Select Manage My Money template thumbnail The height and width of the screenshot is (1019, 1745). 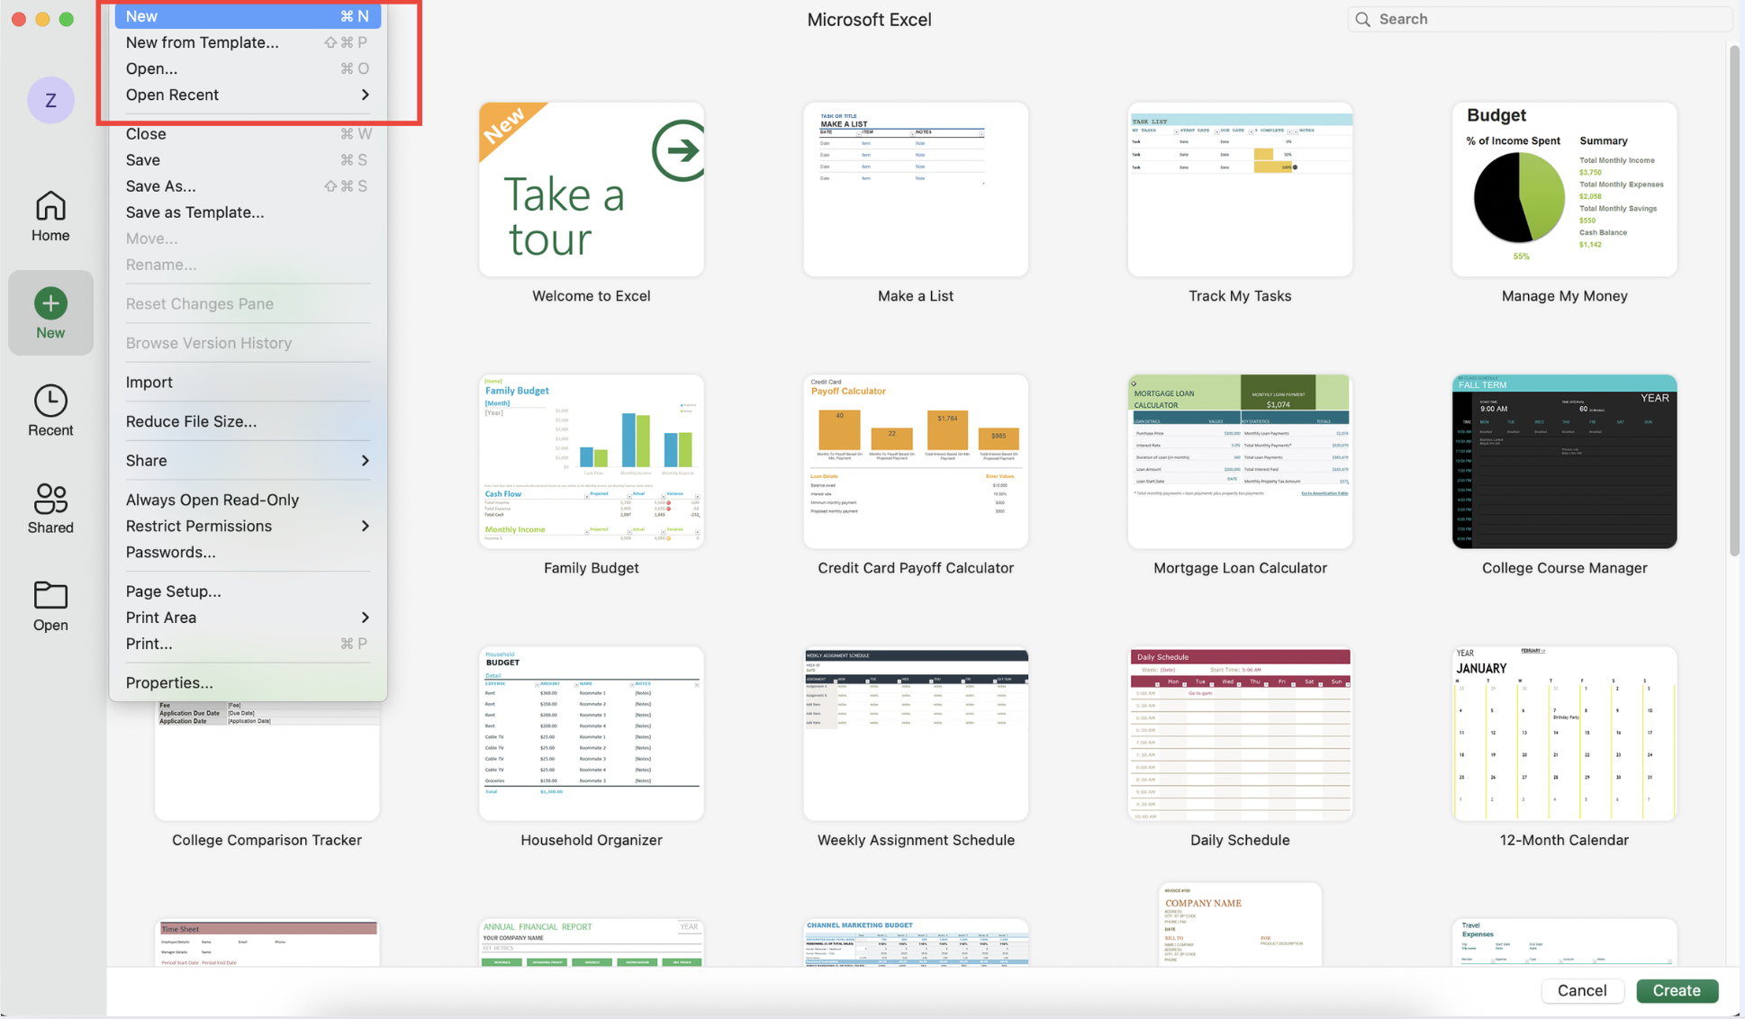click(x=1564, y=189)
